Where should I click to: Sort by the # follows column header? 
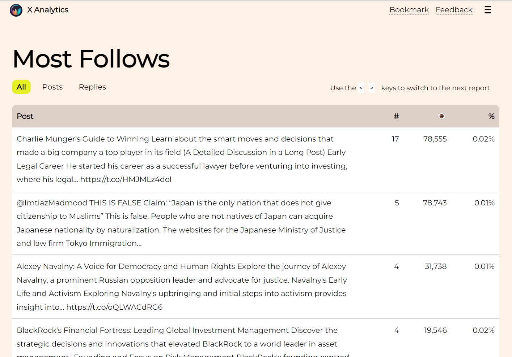click(396, 116)
